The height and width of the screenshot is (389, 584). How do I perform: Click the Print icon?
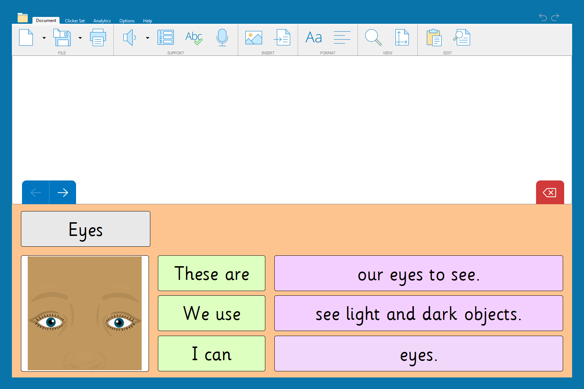(x=98, y=37)
